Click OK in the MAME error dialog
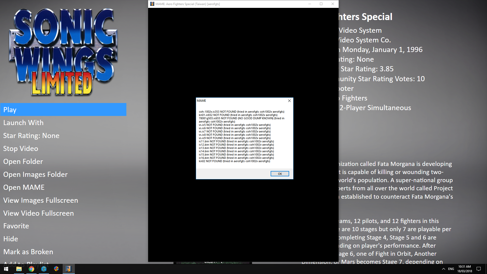487x274 pixels. 280,174
